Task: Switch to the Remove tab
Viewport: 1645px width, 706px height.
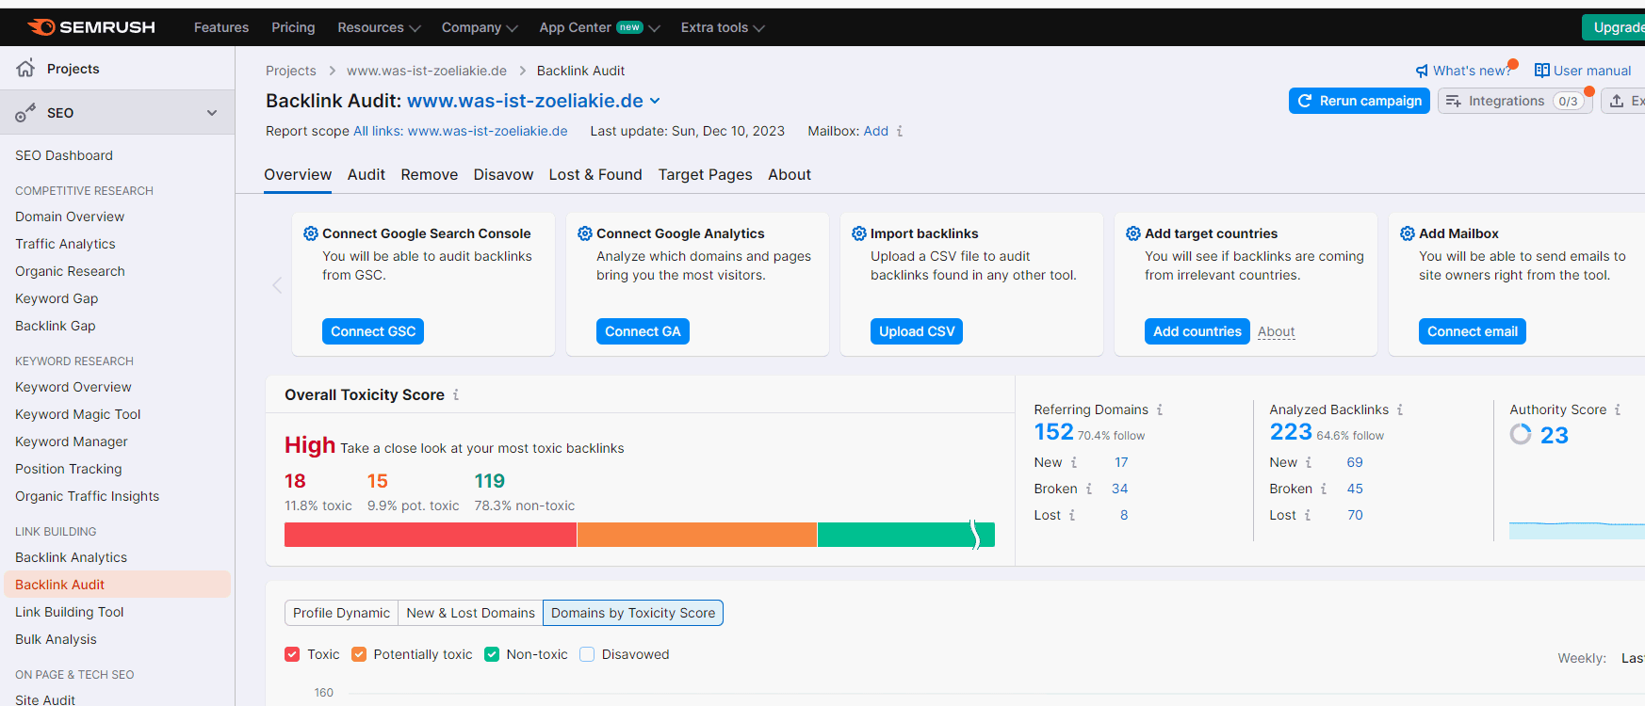Action: pos(430,174)
